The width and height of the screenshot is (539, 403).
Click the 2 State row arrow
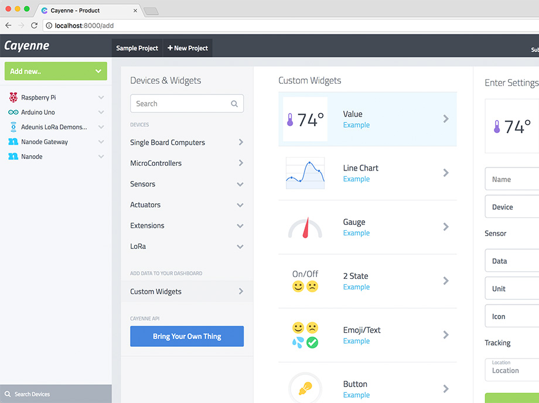pyautogui.click(x=445, y=281)
